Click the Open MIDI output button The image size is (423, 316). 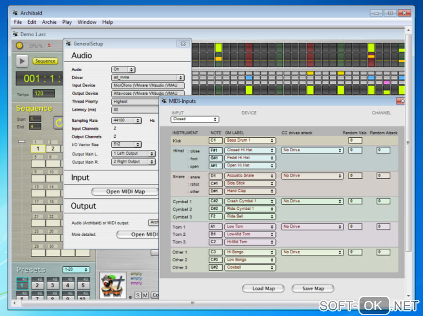(x=138, y=234)
